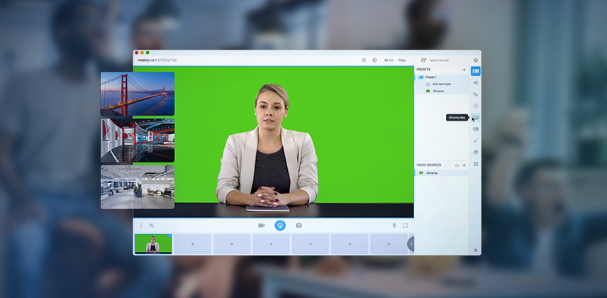Click Add new layer under Preset 1

442,84
